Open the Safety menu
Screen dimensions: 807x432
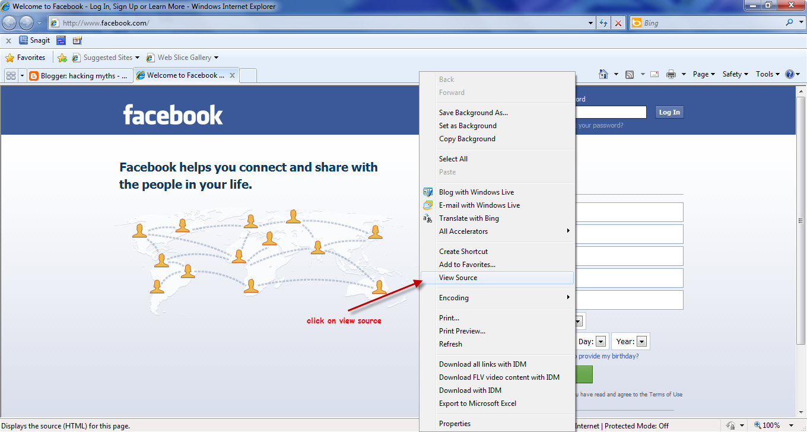[735, 74]
